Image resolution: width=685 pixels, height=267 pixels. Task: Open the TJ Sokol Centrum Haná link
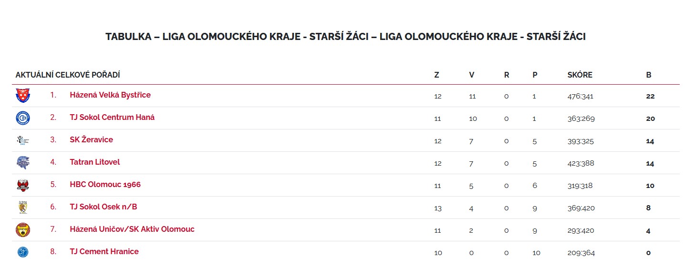tap(112, 118)
